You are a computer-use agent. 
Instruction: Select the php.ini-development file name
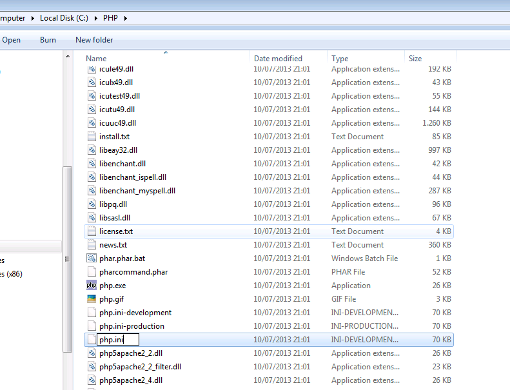[x=135, y=313]
